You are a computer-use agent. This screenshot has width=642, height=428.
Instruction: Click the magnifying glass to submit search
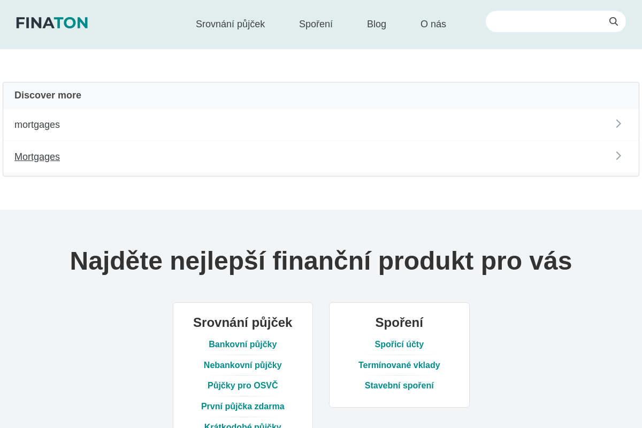pos(613,21)
